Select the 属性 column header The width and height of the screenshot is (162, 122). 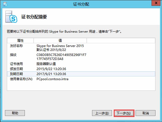click(20, 41)
